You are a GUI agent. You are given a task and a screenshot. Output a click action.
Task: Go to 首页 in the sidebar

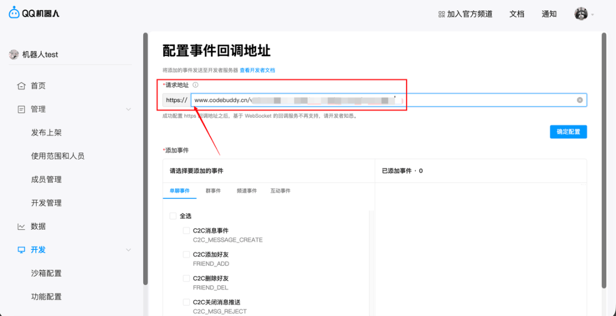(x=38, y=85)
